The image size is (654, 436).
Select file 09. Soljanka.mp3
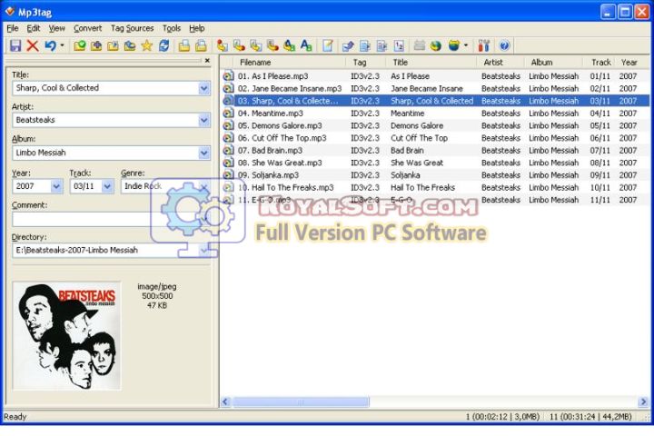(268, 174)
